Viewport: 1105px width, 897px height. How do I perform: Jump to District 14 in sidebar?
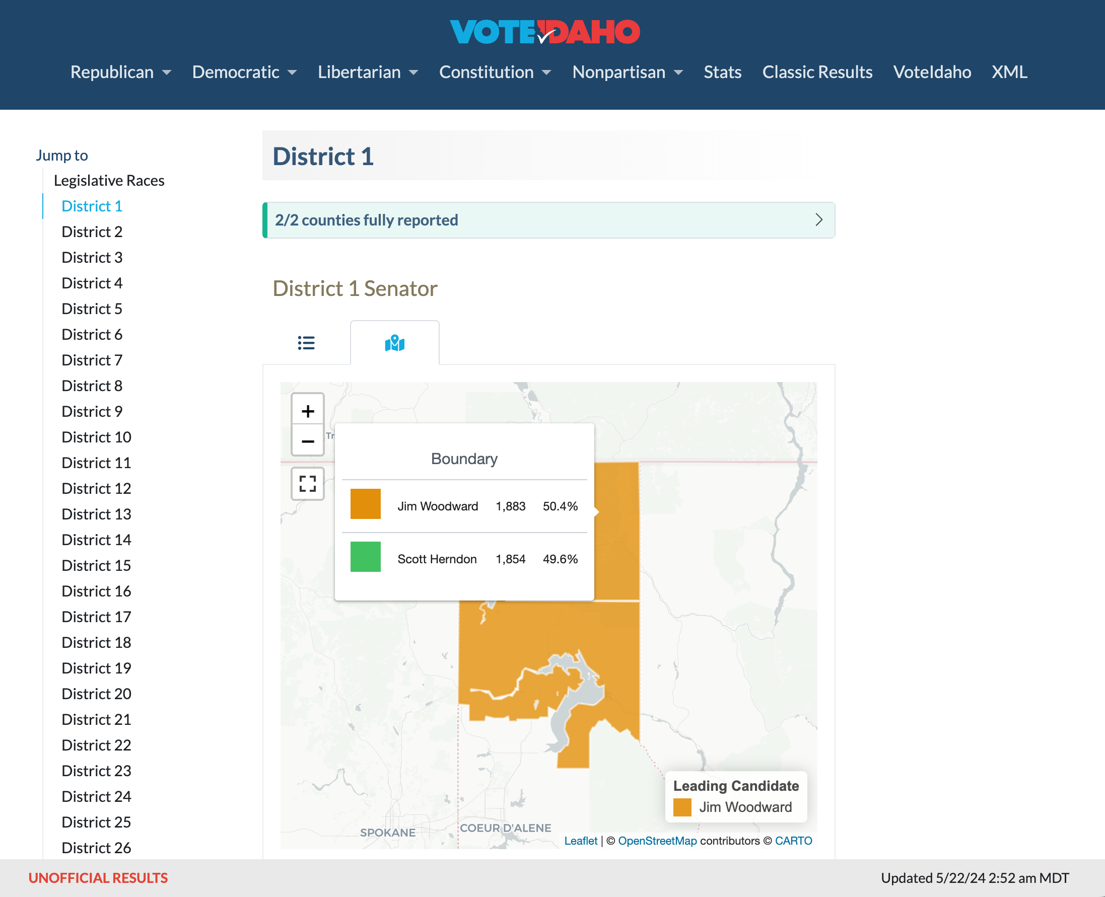click(x=96, y=540)
